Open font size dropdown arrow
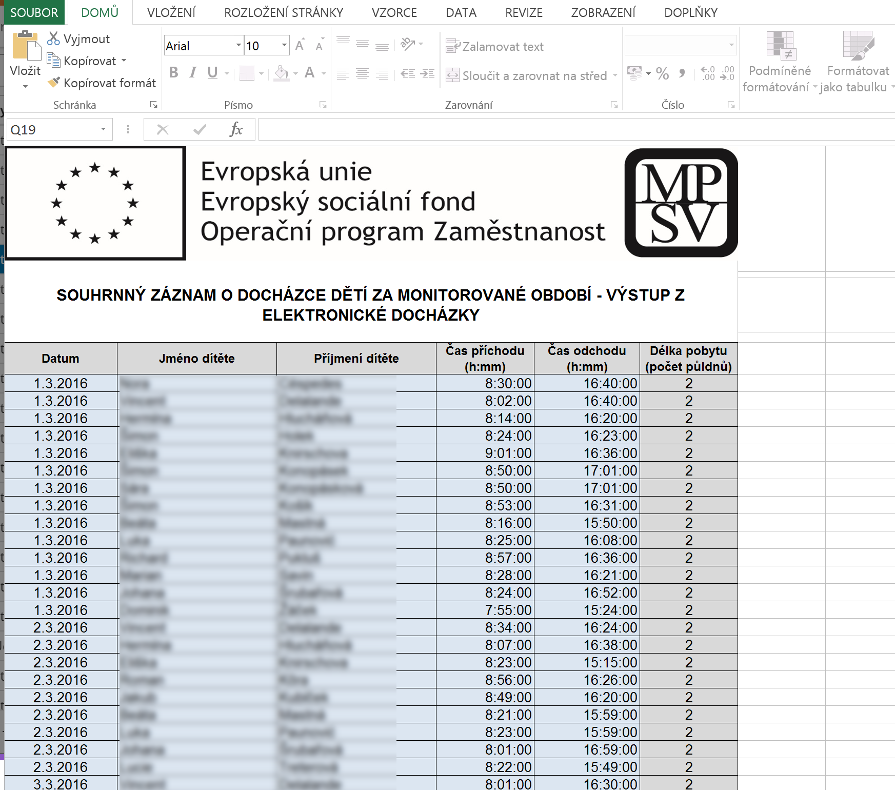The image size is (895, 790). coord(284,45)
